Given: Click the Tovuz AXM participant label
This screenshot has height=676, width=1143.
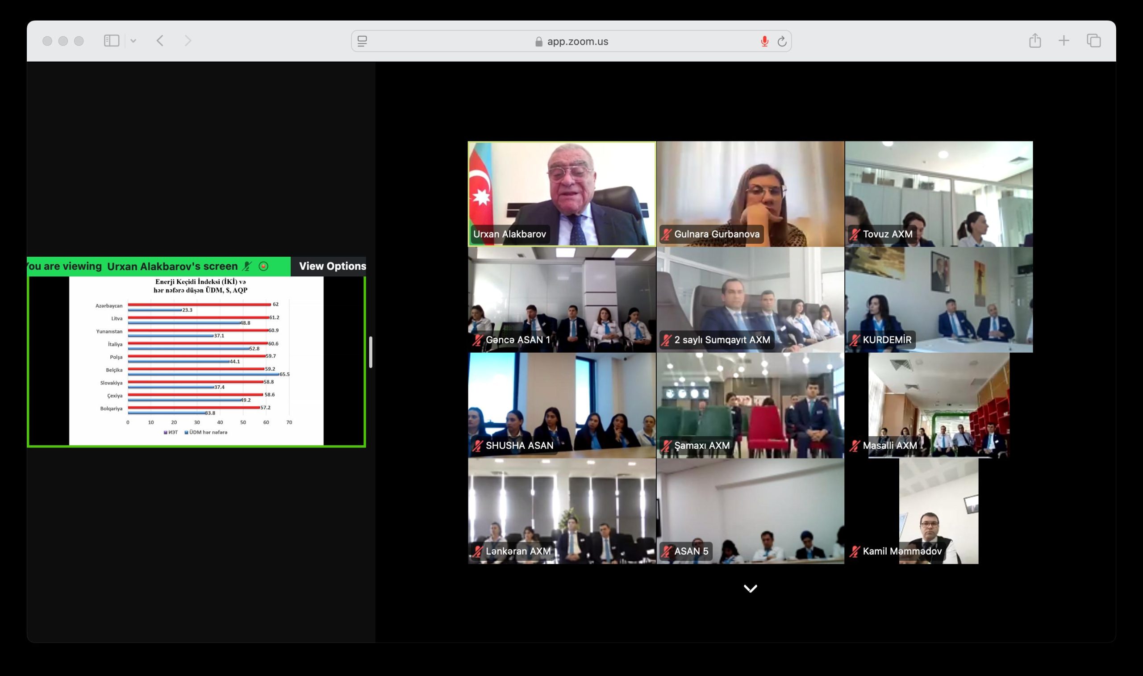Looking at the screenshot, I should [887, 234].
